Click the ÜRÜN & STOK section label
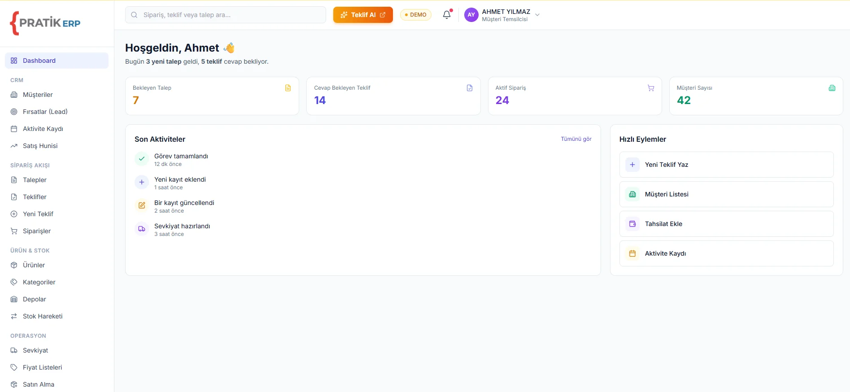 [30, 251]
